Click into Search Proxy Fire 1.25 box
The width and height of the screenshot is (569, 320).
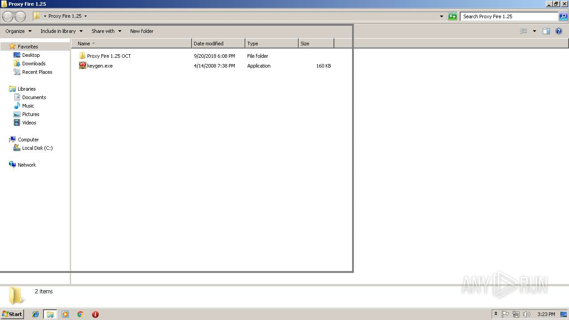tap(509, 16)
